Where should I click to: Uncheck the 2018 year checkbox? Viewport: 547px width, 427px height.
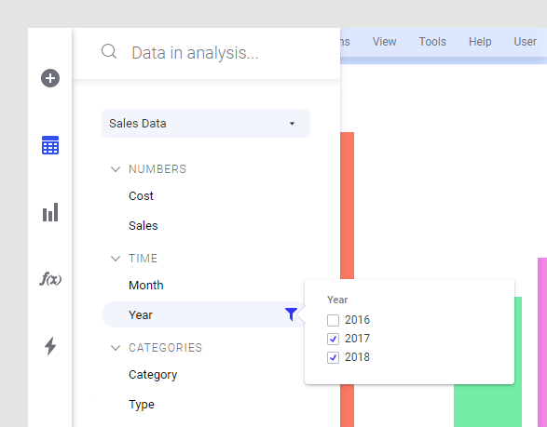click(333, 357)
